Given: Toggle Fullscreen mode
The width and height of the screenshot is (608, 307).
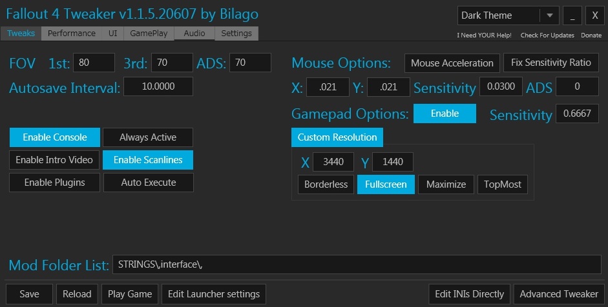Looking at the screenshot, I should pos(386,184).
